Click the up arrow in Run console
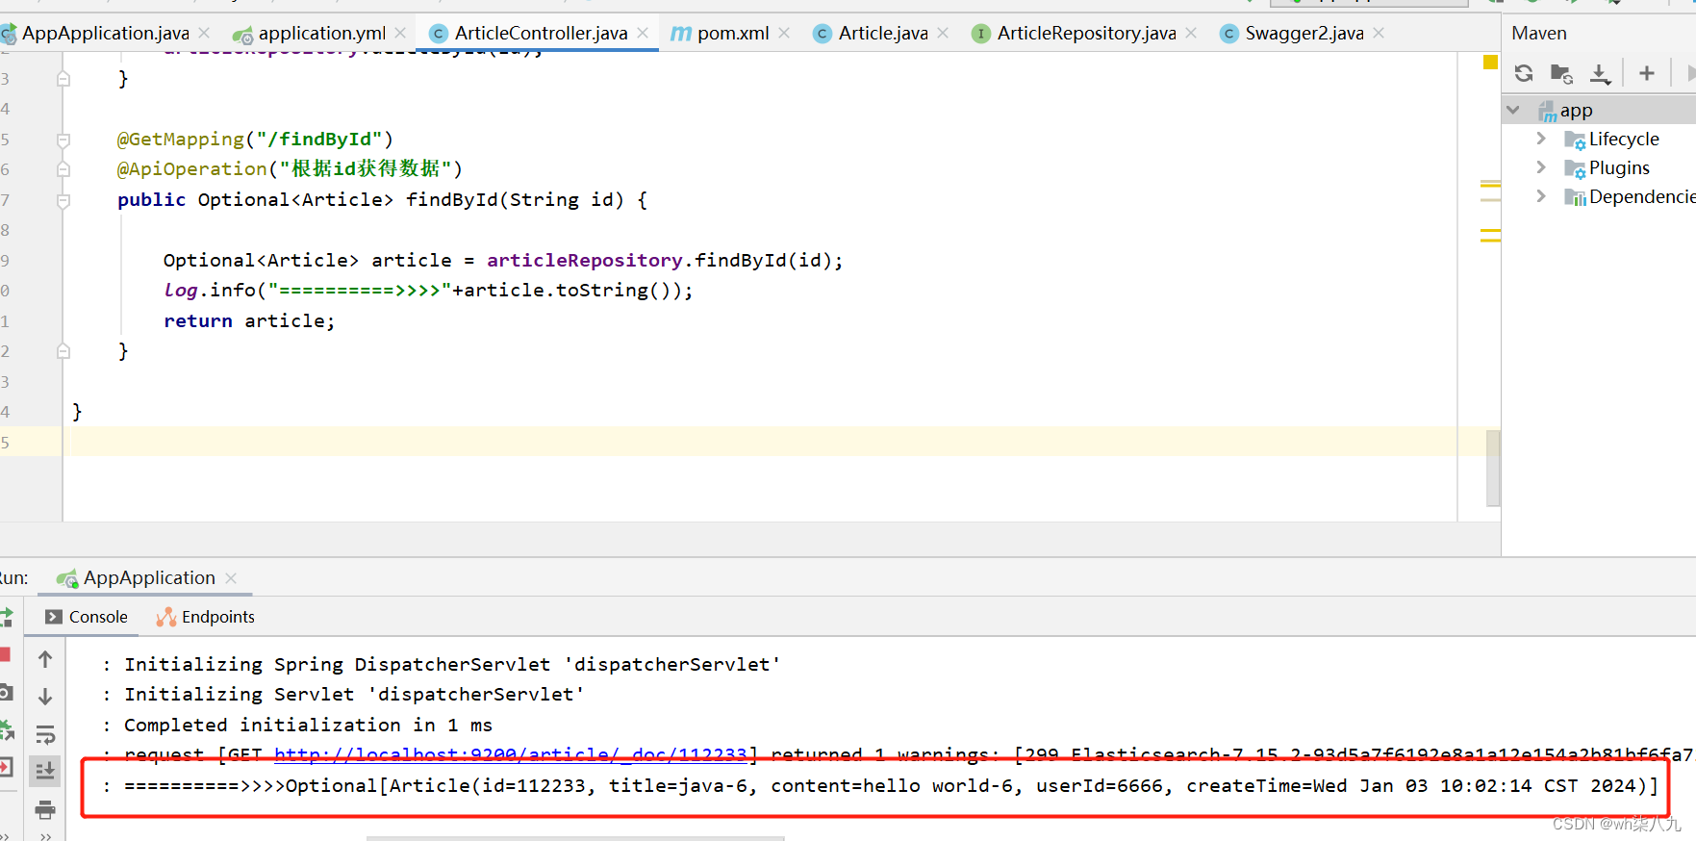1696x841 pixels. click(x=45, y=659)
